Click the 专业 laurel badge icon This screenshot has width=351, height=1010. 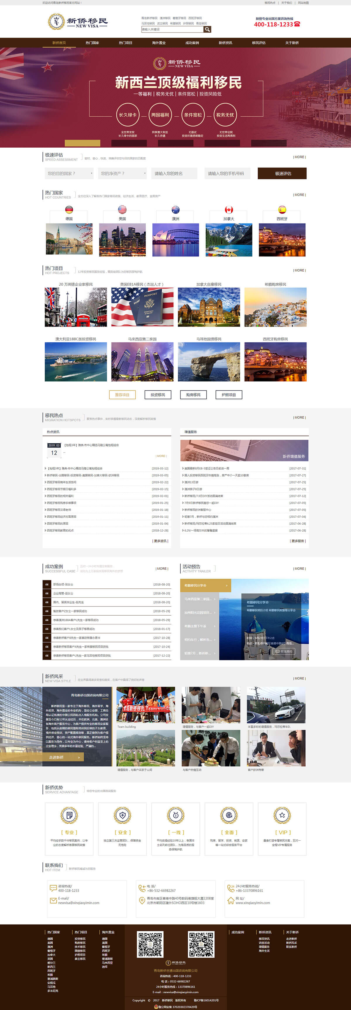(x=69, y=815)
